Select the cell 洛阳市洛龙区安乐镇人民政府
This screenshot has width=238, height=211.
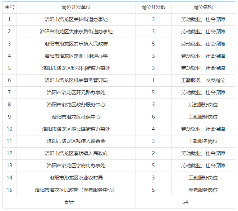pos(76,44)
